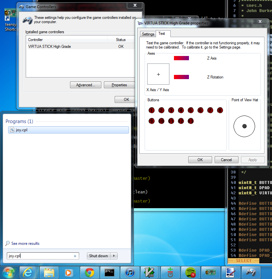Viewport: 272px width, 279px height.
Task: Click the magnifier icon beside See more results
Action: [x=7, y=243]
